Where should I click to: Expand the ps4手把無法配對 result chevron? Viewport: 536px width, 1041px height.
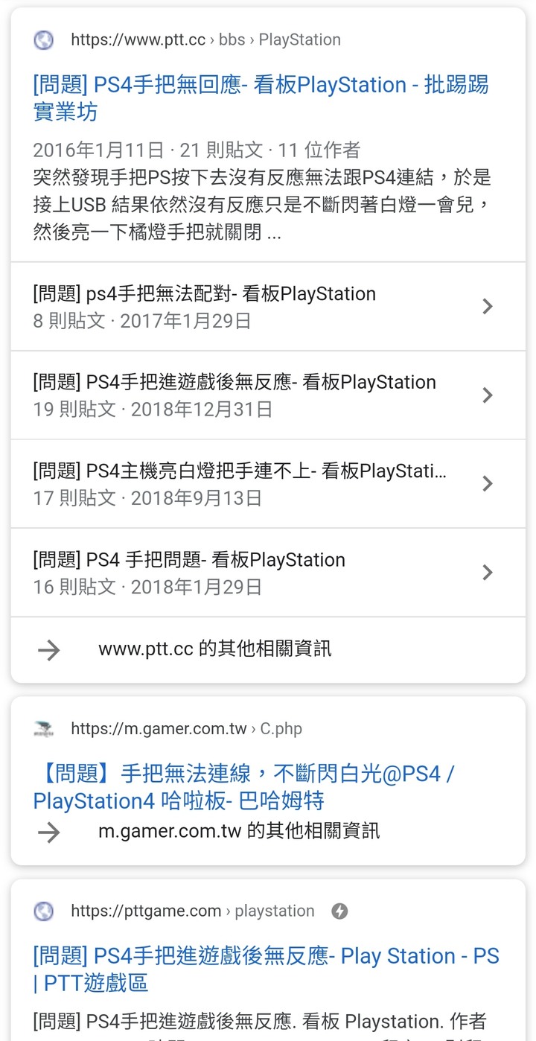[488, 306]
